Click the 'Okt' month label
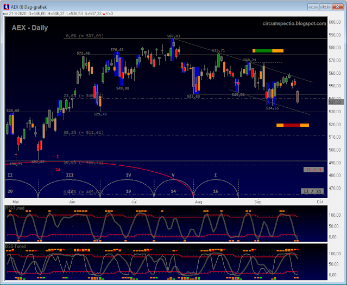 click(320, 202)
